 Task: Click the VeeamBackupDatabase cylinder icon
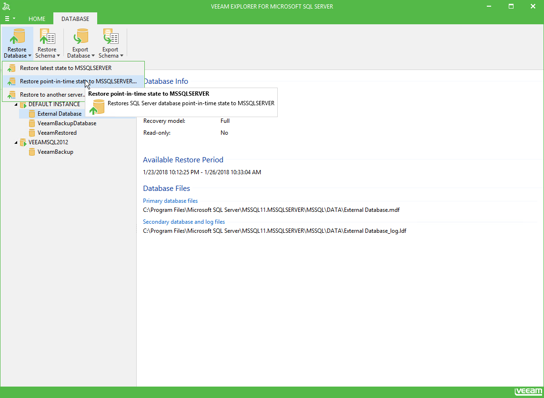32,123
